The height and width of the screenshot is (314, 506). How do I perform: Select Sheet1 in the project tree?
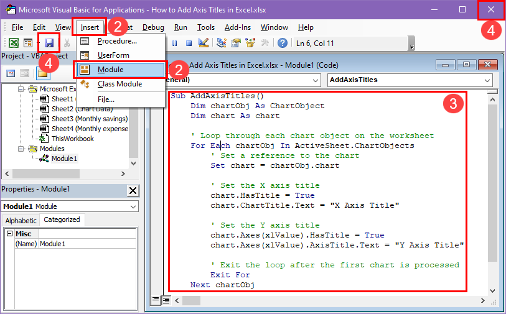[62, 99]
